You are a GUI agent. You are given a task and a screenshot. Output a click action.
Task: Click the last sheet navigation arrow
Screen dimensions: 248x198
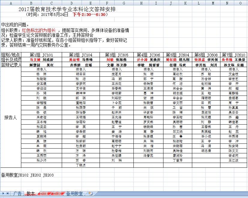click(8, 194)
